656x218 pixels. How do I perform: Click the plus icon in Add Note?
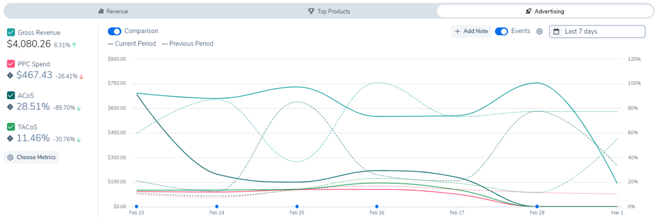click(457, 31)
